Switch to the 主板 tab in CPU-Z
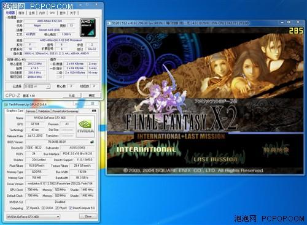 31,13
